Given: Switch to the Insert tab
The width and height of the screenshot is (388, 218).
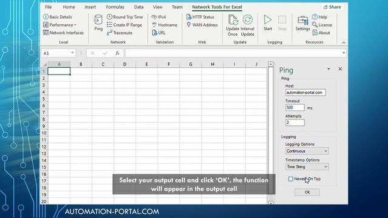Looking at the screenshot, I should point(90,7).
